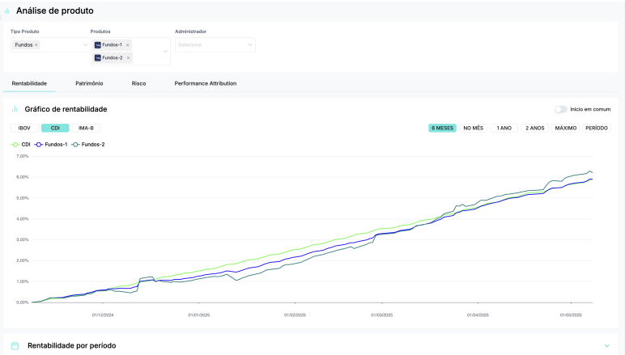This screenshot has width=625, height=355.
Task: Toggle CDI series in chart legend
Action: 21,145
